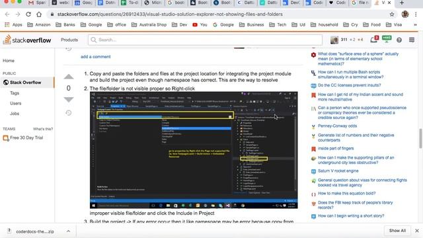Open the office bookmarks folder
The image size is (423, 238).
(x=116, y=24)
